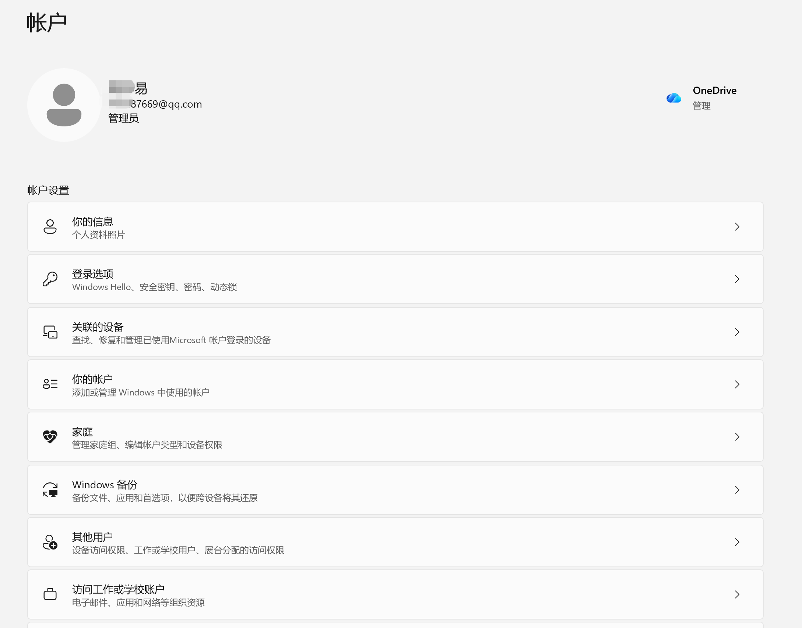The height and width of the screenshot is (628, 802).
Task: Click the user profile avatar picture
Action: [64, 105]
